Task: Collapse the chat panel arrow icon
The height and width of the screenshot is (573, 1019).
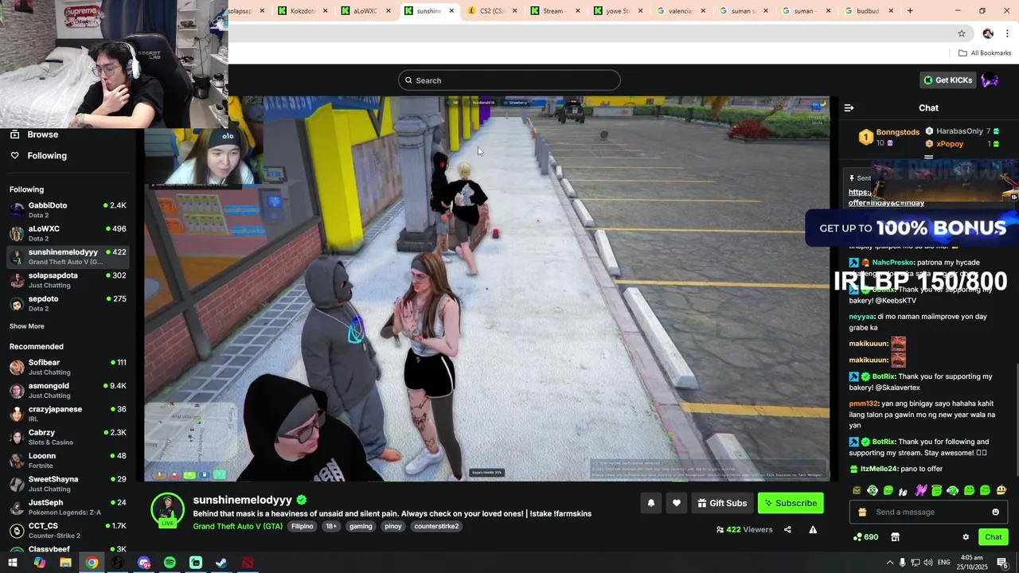Action: [x=849, y=108]
